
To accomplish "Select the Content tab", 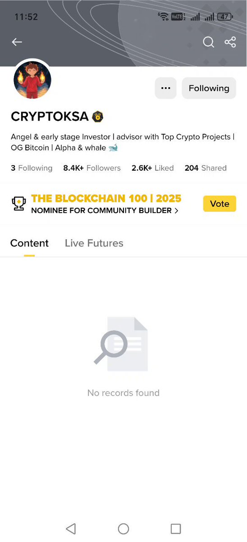I will 29,243.
